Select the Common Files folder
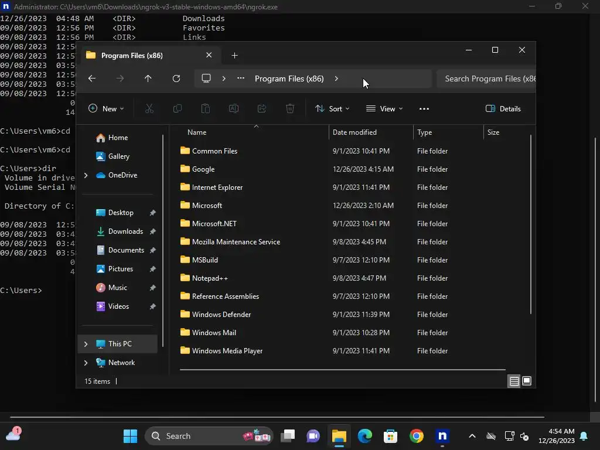The image size is (600, 450). coord(214,151)
